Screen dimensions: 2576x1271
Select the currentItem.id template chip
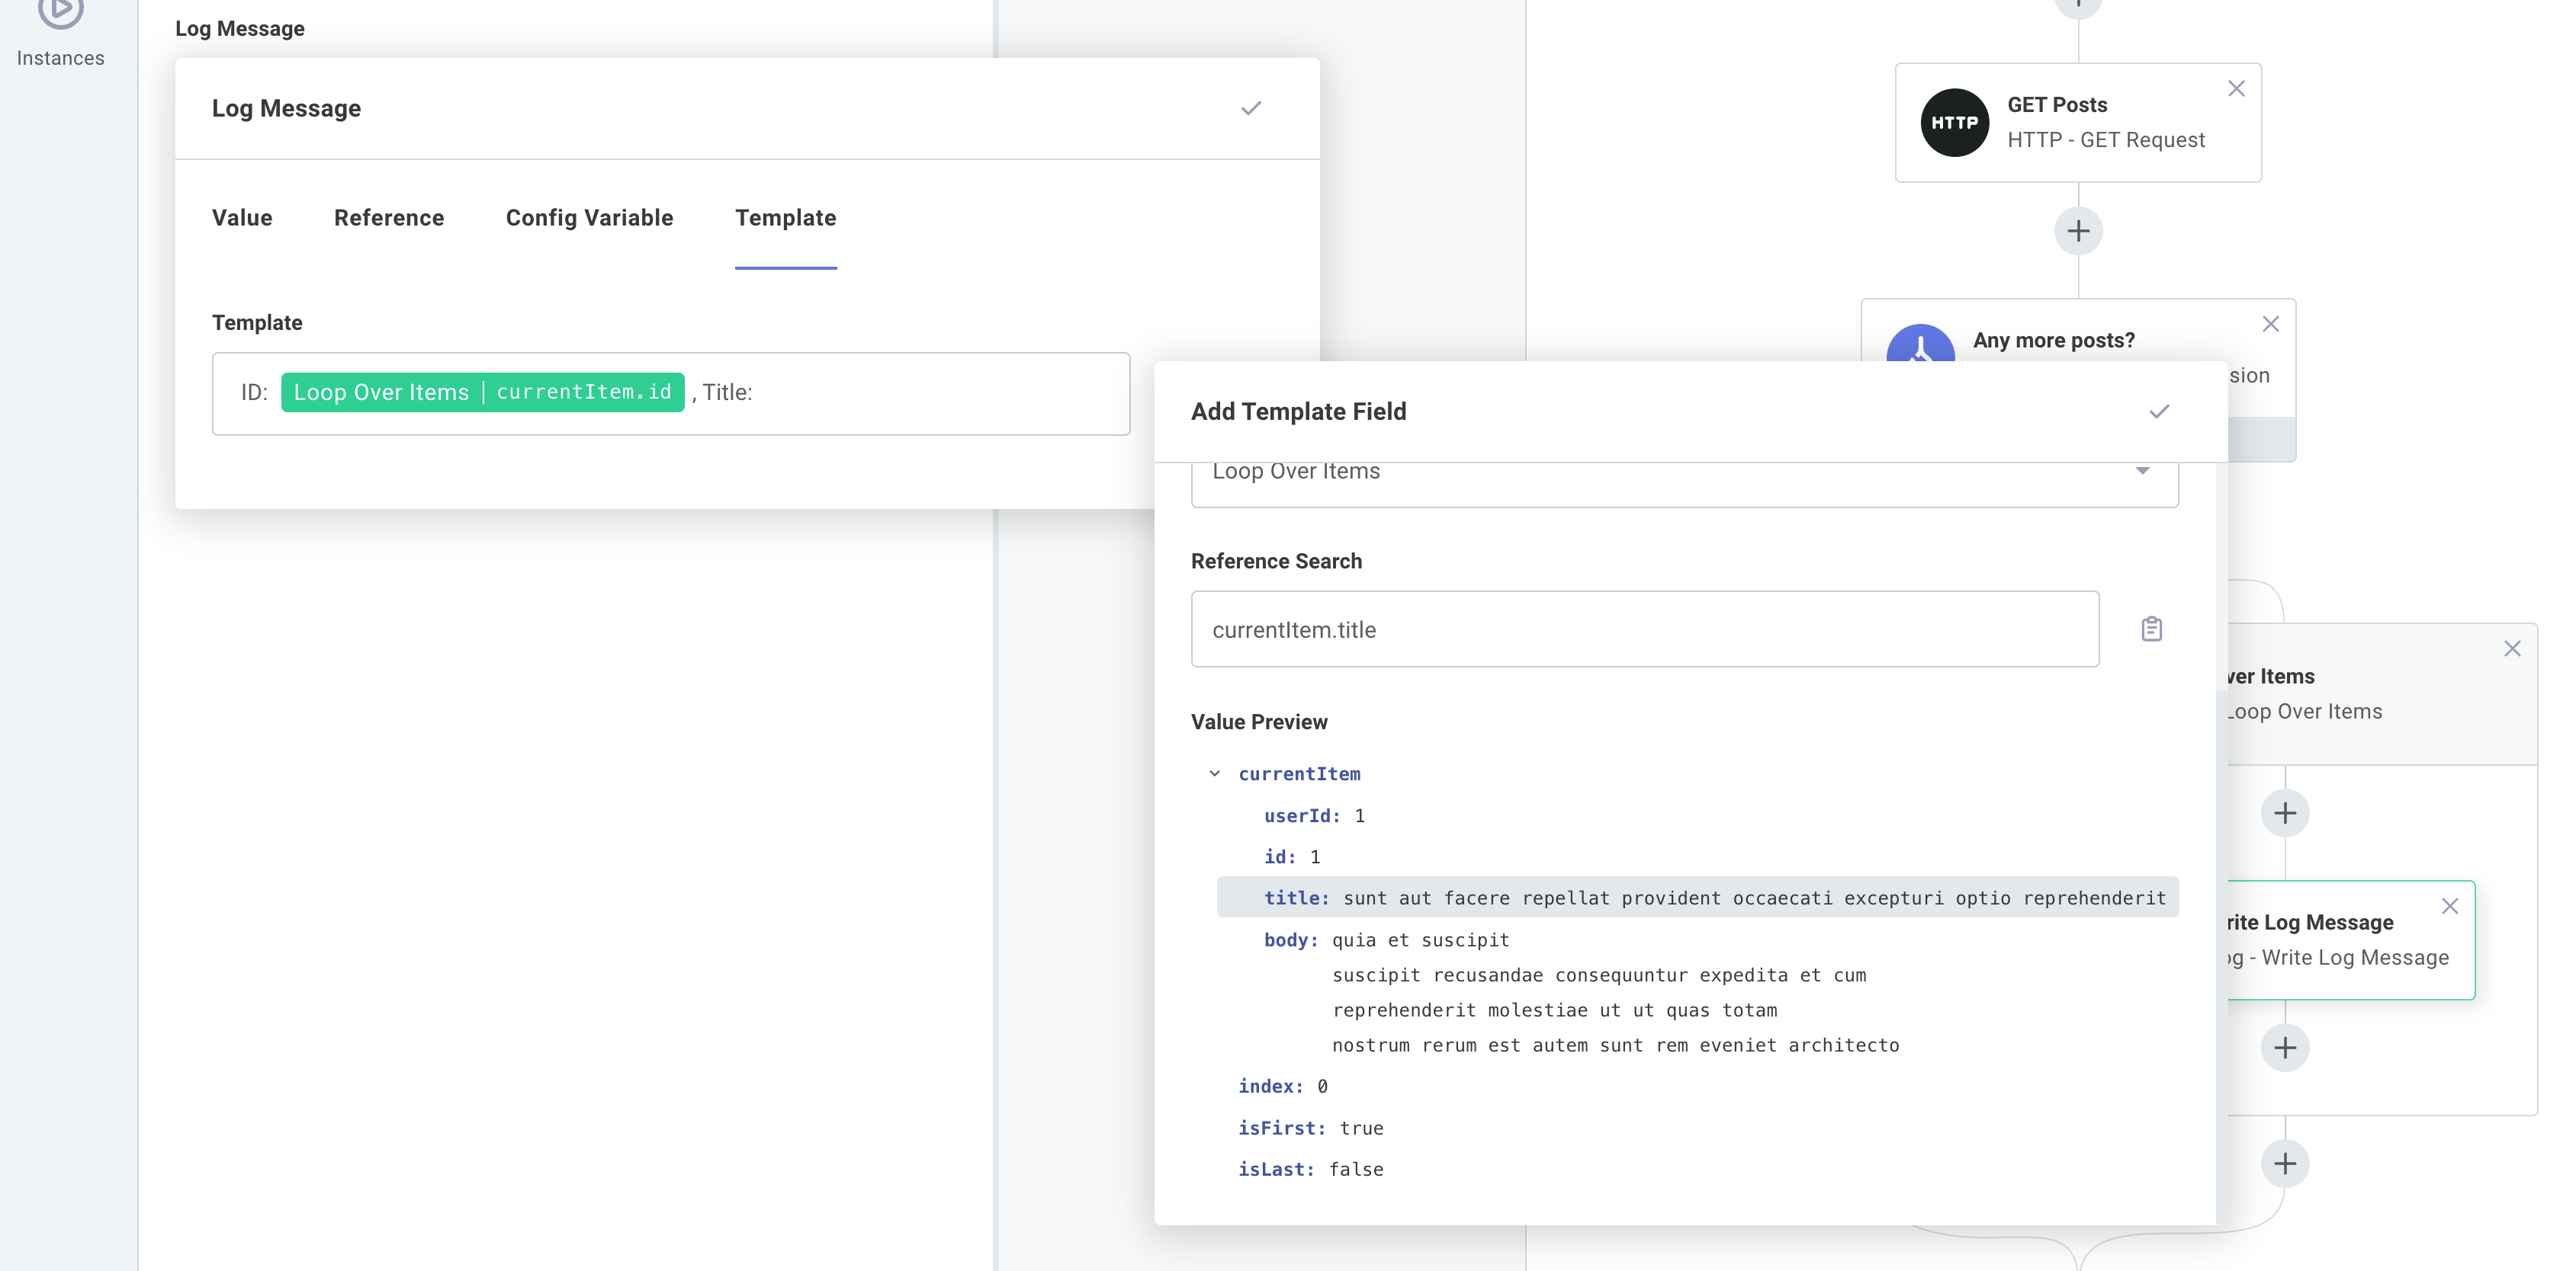pyautogui.click(x=483, y=392)
